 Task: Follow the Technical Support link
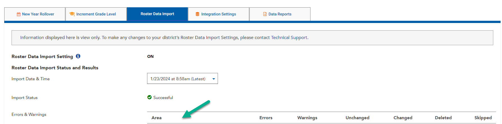[289, 38]
